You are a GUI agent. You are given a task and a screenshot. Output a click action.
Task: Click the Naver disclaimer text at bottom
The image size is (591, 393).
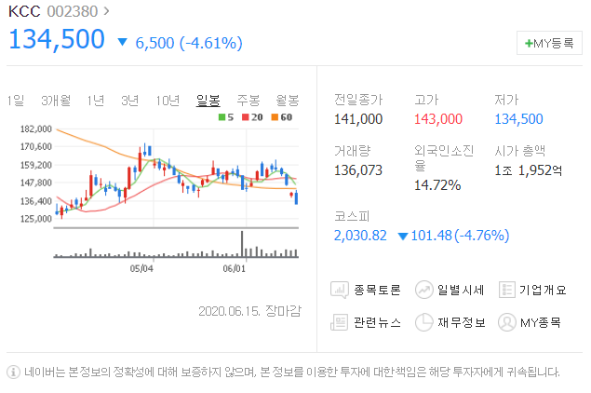pyautogui.click(x=292, y=373)
